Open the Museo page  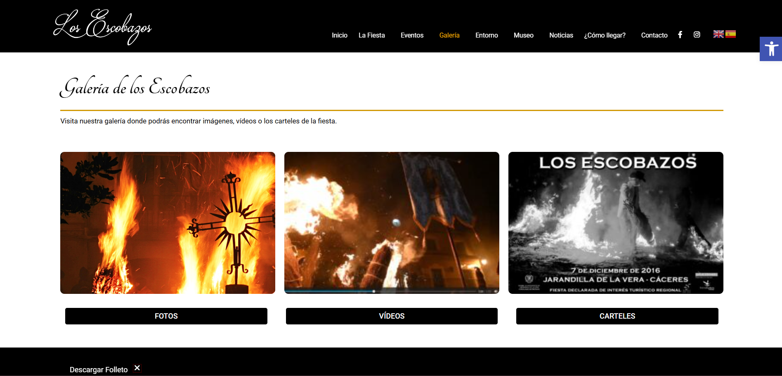523,35
